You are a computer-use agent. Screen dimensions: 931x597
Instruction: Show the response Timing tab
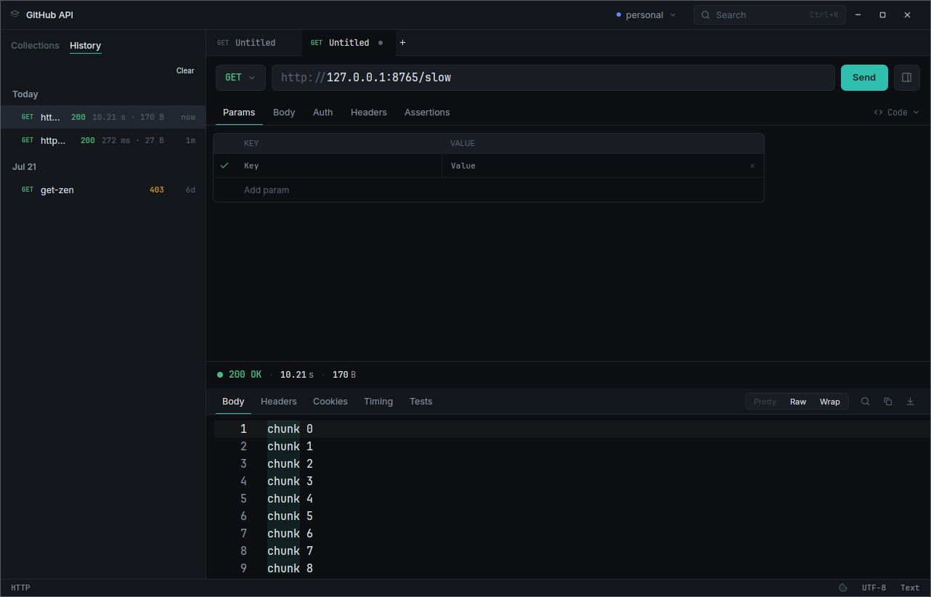click(378, 402)
